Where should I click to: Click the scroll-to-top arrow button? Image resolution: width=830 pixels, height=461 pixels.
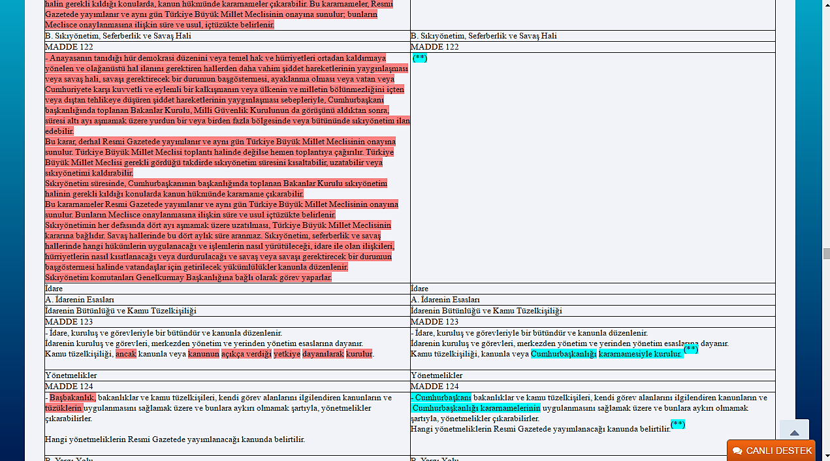(x=794, y=432)
